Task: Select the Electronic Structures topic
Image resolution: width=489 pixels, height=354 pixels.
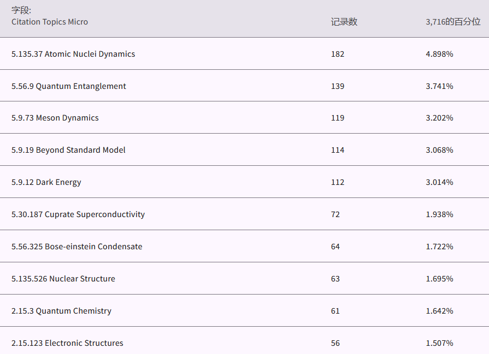Action: [x=67, y=343]
